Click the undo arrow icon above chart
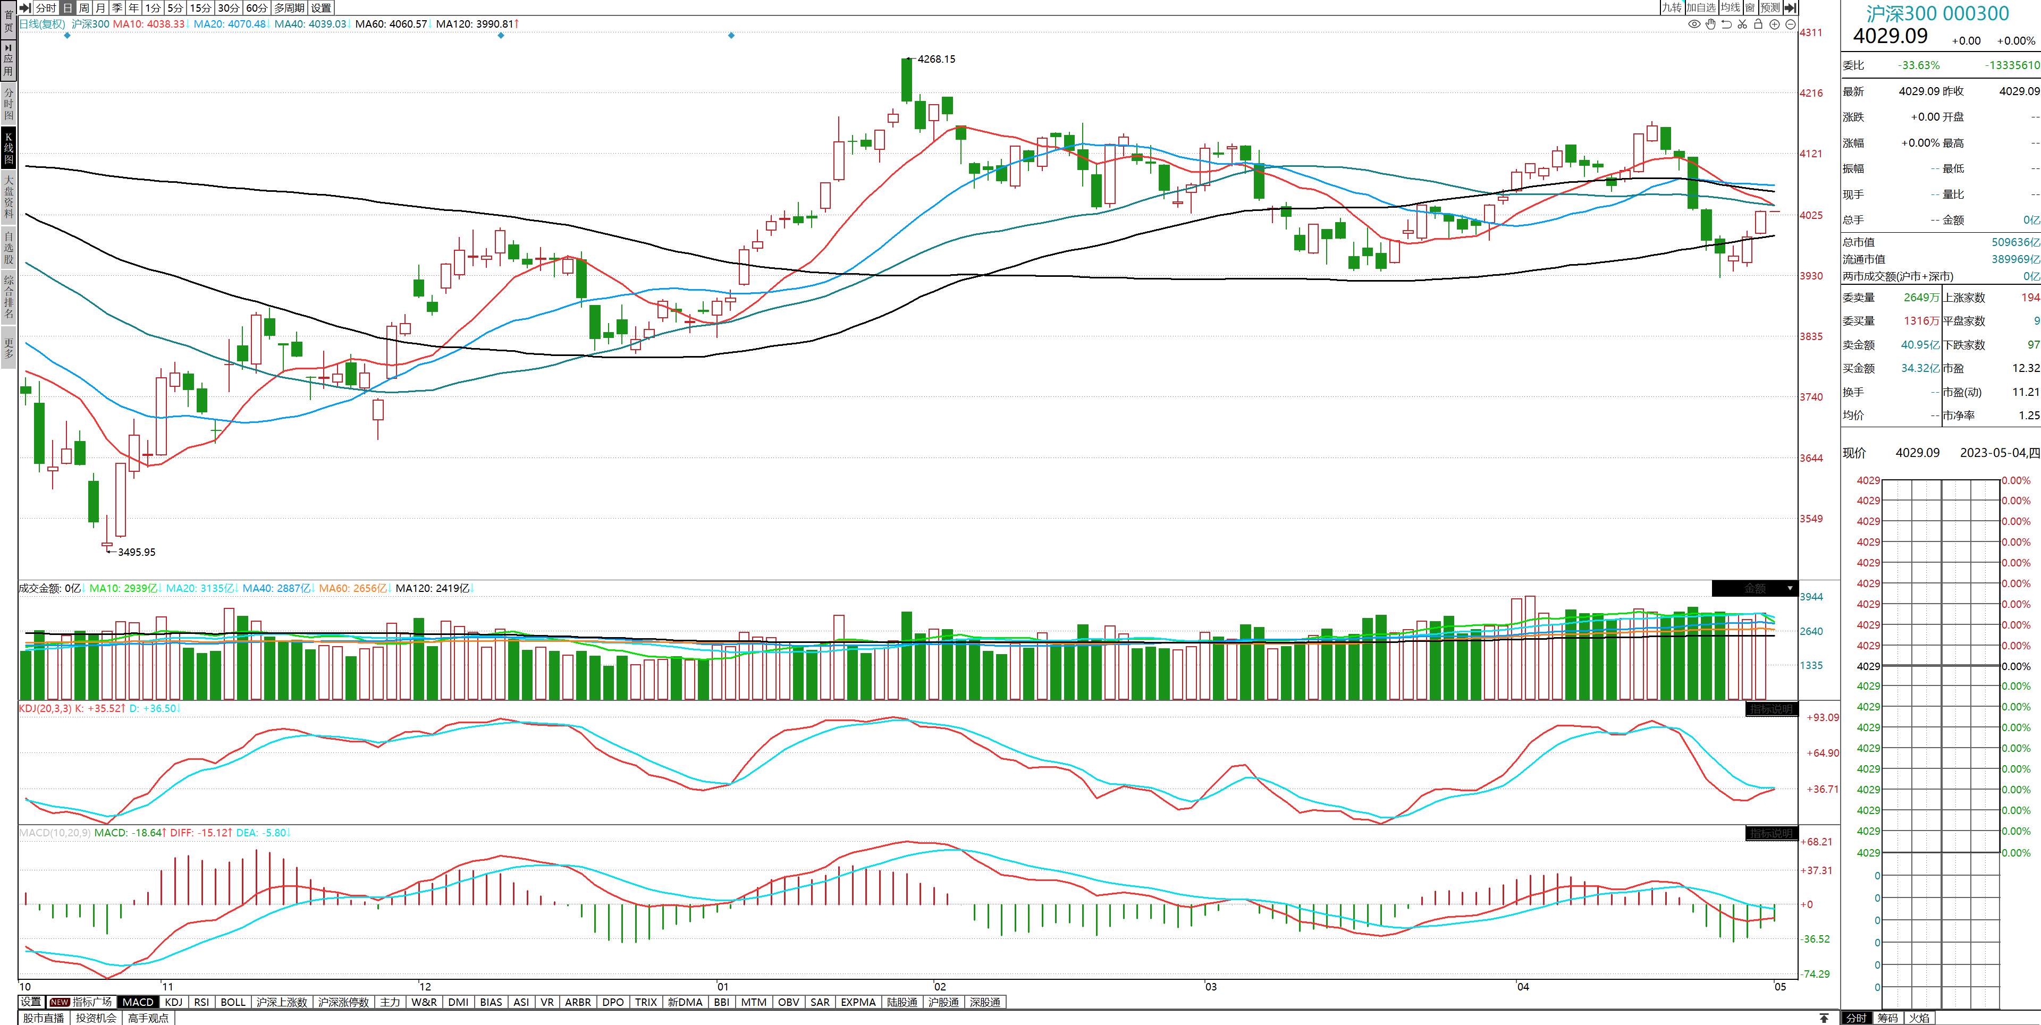 [x=1726, y=24]
